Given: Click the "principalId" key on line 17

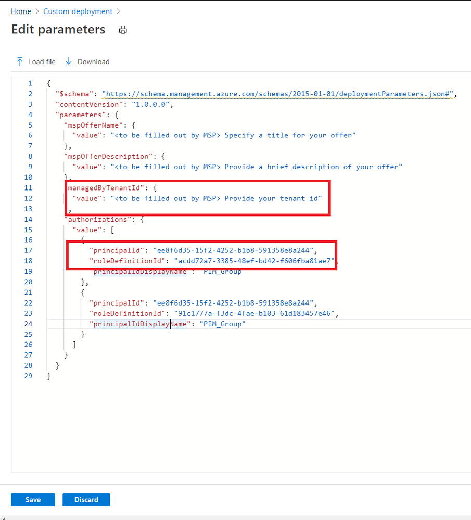Looking at the screenshot, I should (x=117, y=250).
